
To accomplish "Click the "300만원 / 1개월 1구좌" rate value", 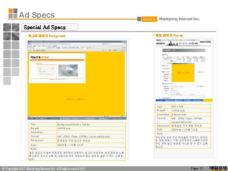I will click(70, 145).
